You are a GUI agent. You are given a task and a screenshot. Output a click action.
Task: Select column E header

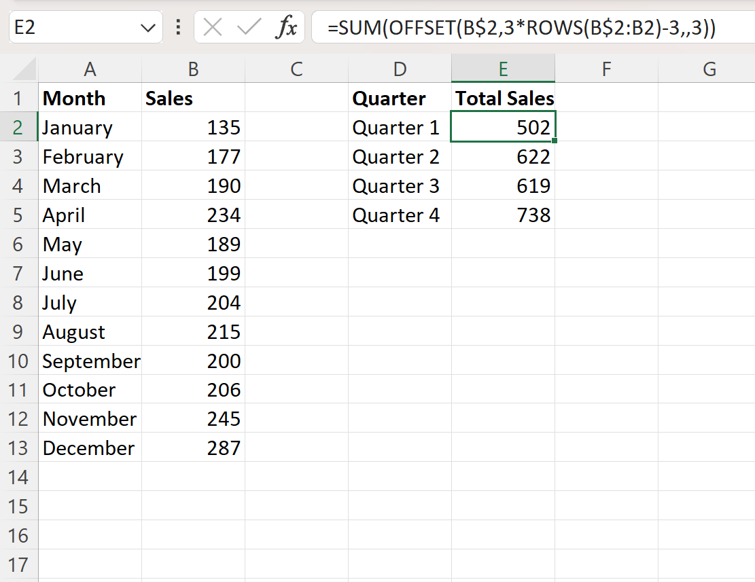(x=503, y=69)
